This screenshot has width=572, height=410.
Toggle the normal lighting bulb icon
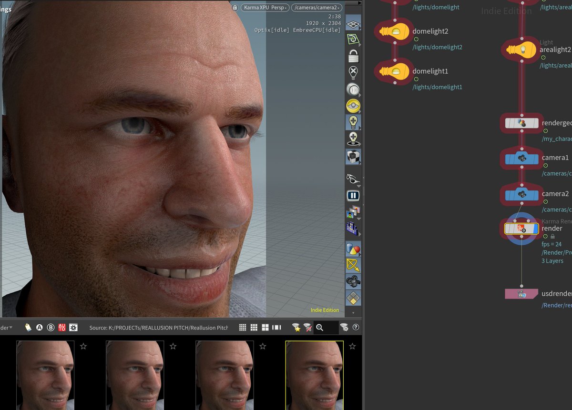click(x=353, y=122)
